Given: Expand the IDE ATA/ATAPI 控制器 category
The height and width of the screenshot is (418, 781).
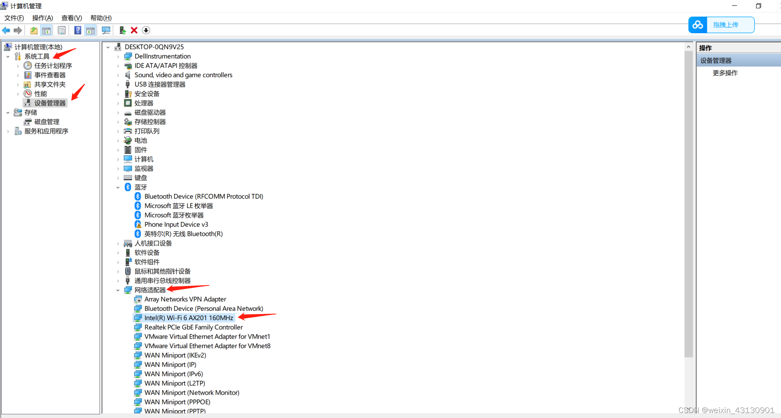Looking at the screenshot, I should point(118,66).
